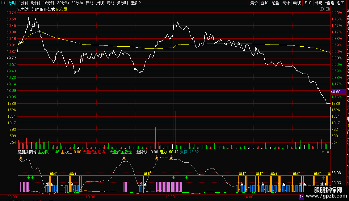Switch to the 5分钟 chart tab
Screen dimensions: 349x201
[x=36, y=3]
